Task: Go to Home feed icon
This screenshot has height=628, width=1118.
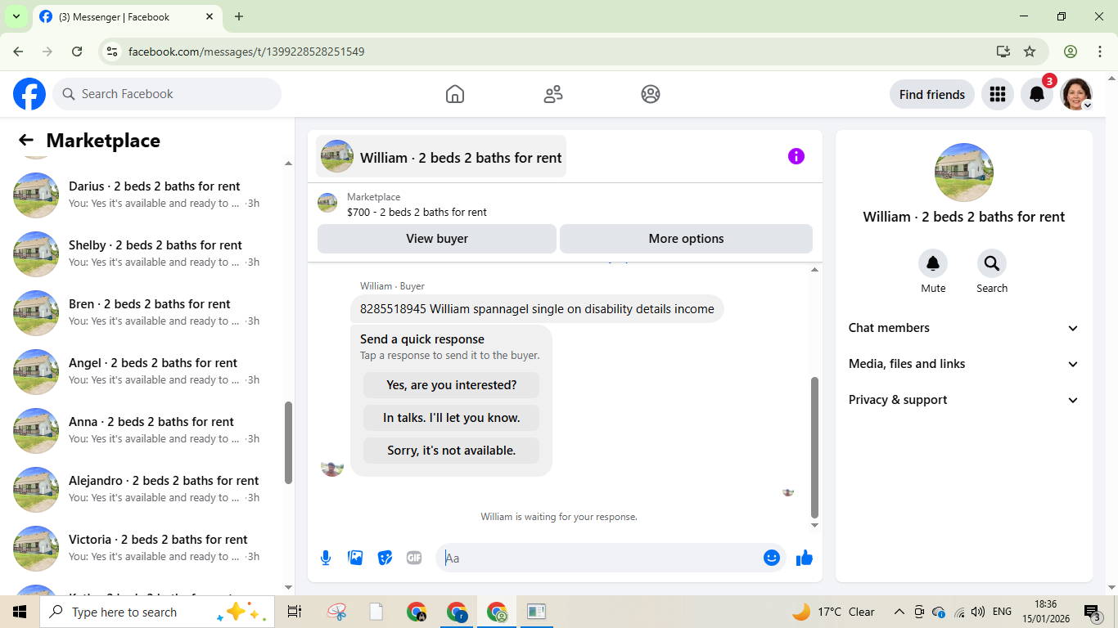Action: pos(455,94)
